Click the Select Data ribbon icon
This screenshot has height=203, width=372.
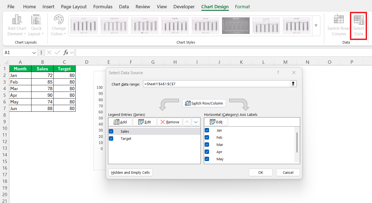pos(358,25)
